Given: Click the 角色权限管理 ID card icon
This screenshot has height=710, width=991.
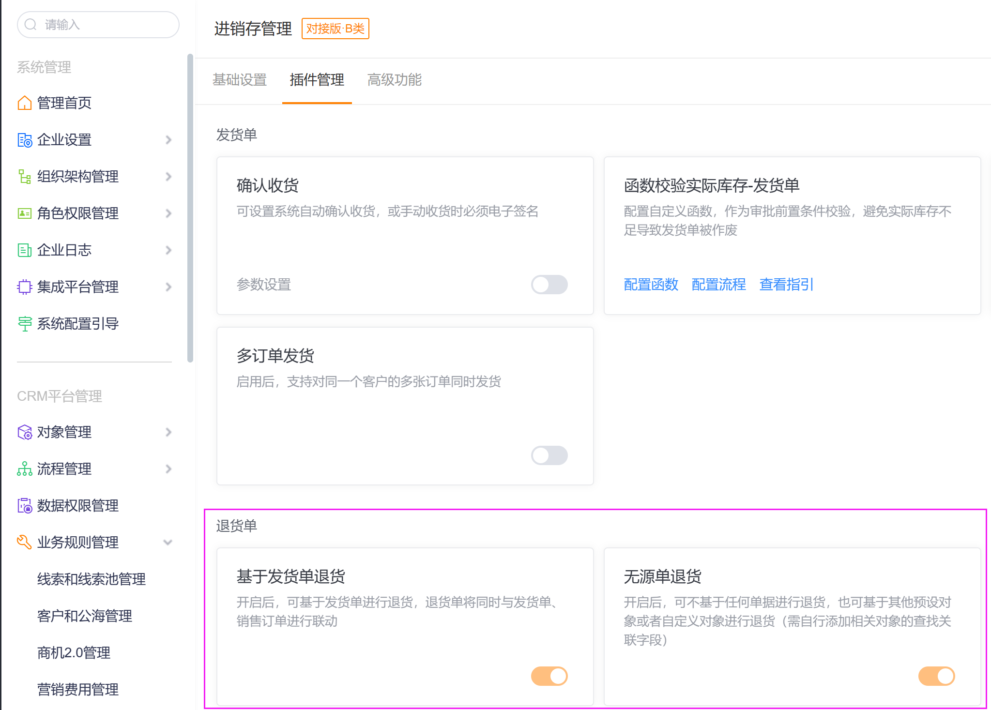Looking at the screenshot, I should 24,213.
